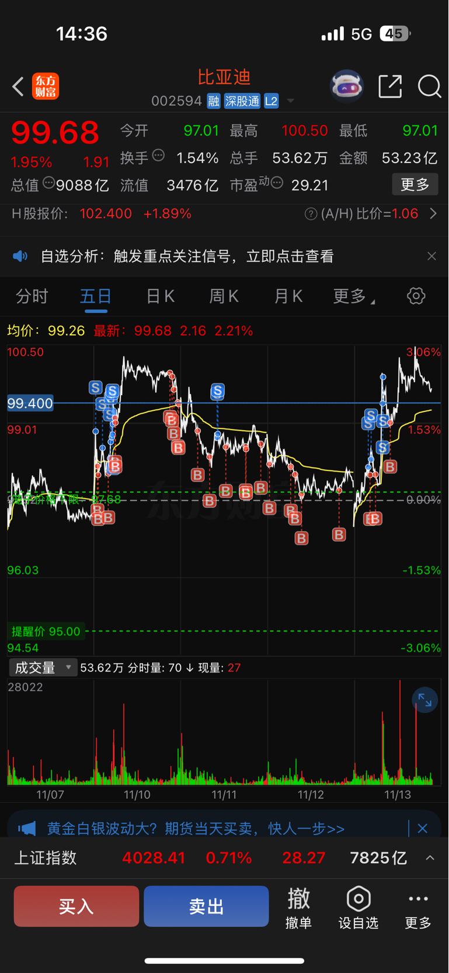Image resolution: width=449 pixels, height=973 pixels.
Task: Dismiss the 自选分析 banner
Action: pos(431,256)
